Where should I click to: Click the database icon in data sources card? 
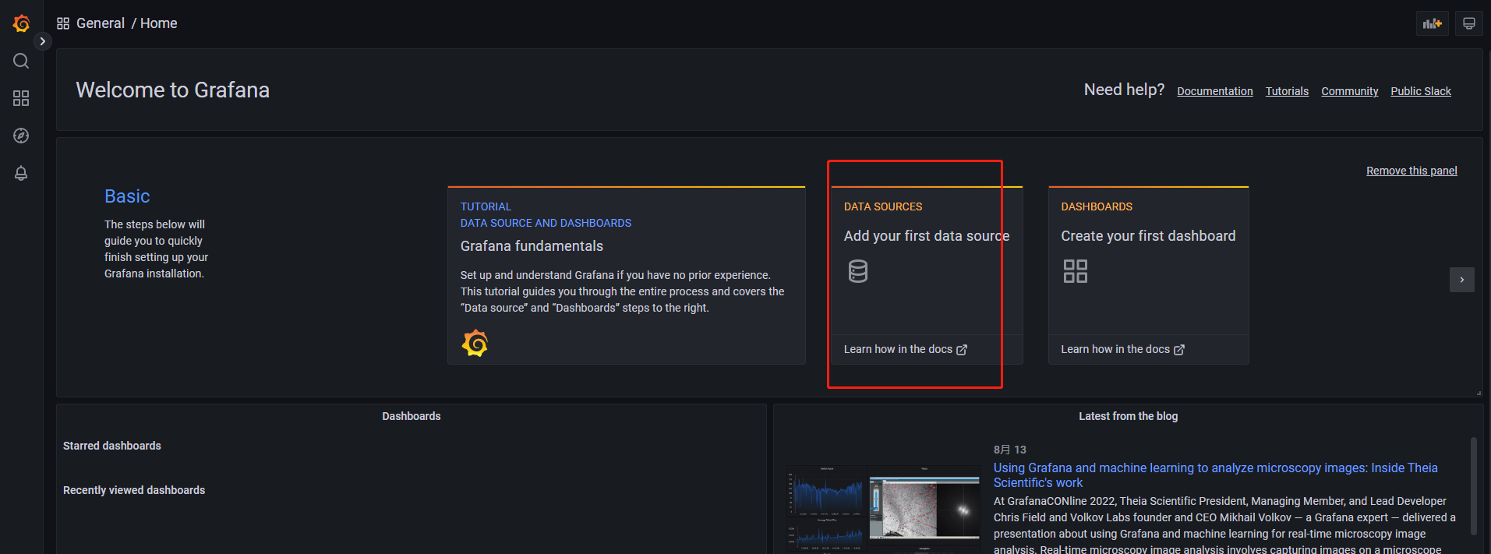click(x=858, y=271)
